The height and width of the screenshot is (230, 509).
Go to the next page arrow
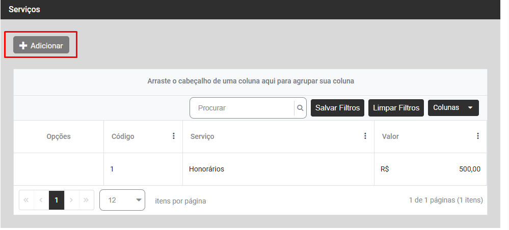click(71, 200)
